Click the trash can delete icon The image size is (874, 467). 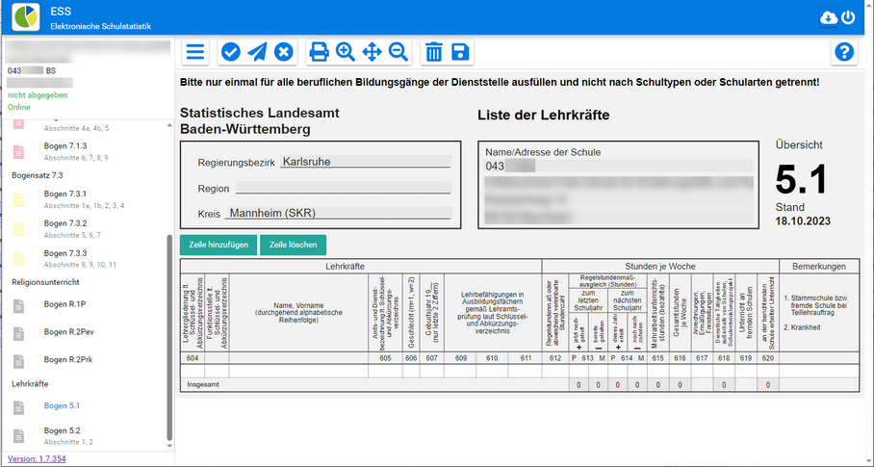click(434, 52)
